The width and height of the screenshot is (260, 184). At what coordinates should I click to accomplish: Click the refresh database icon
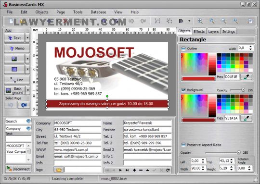[168, 170]
